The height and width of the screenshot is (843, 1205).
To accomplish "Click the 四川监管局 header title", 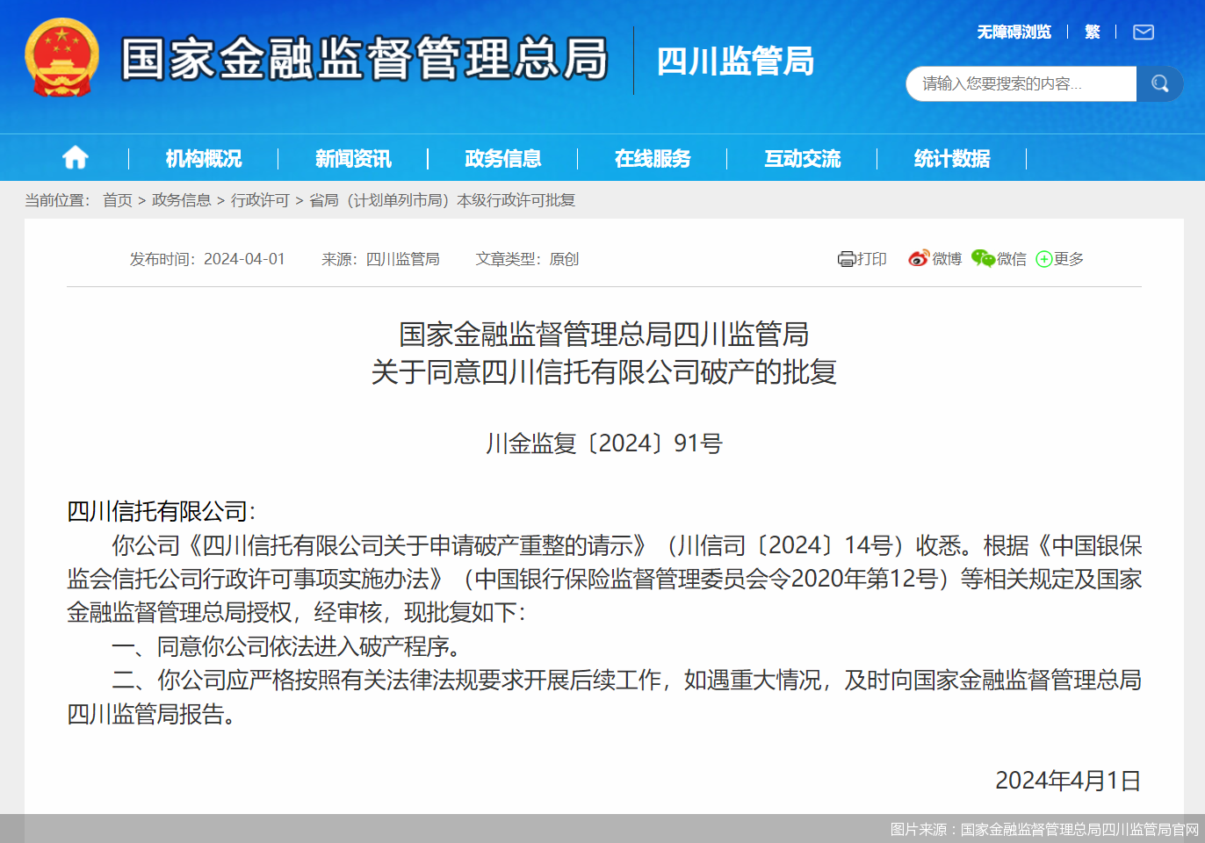I will pyautogui.click(x=736, y=61).
